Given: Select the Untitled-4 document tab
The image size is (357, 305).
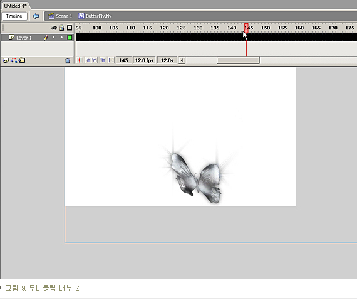Looking at the screenshot, I should [x=15, y=6].
